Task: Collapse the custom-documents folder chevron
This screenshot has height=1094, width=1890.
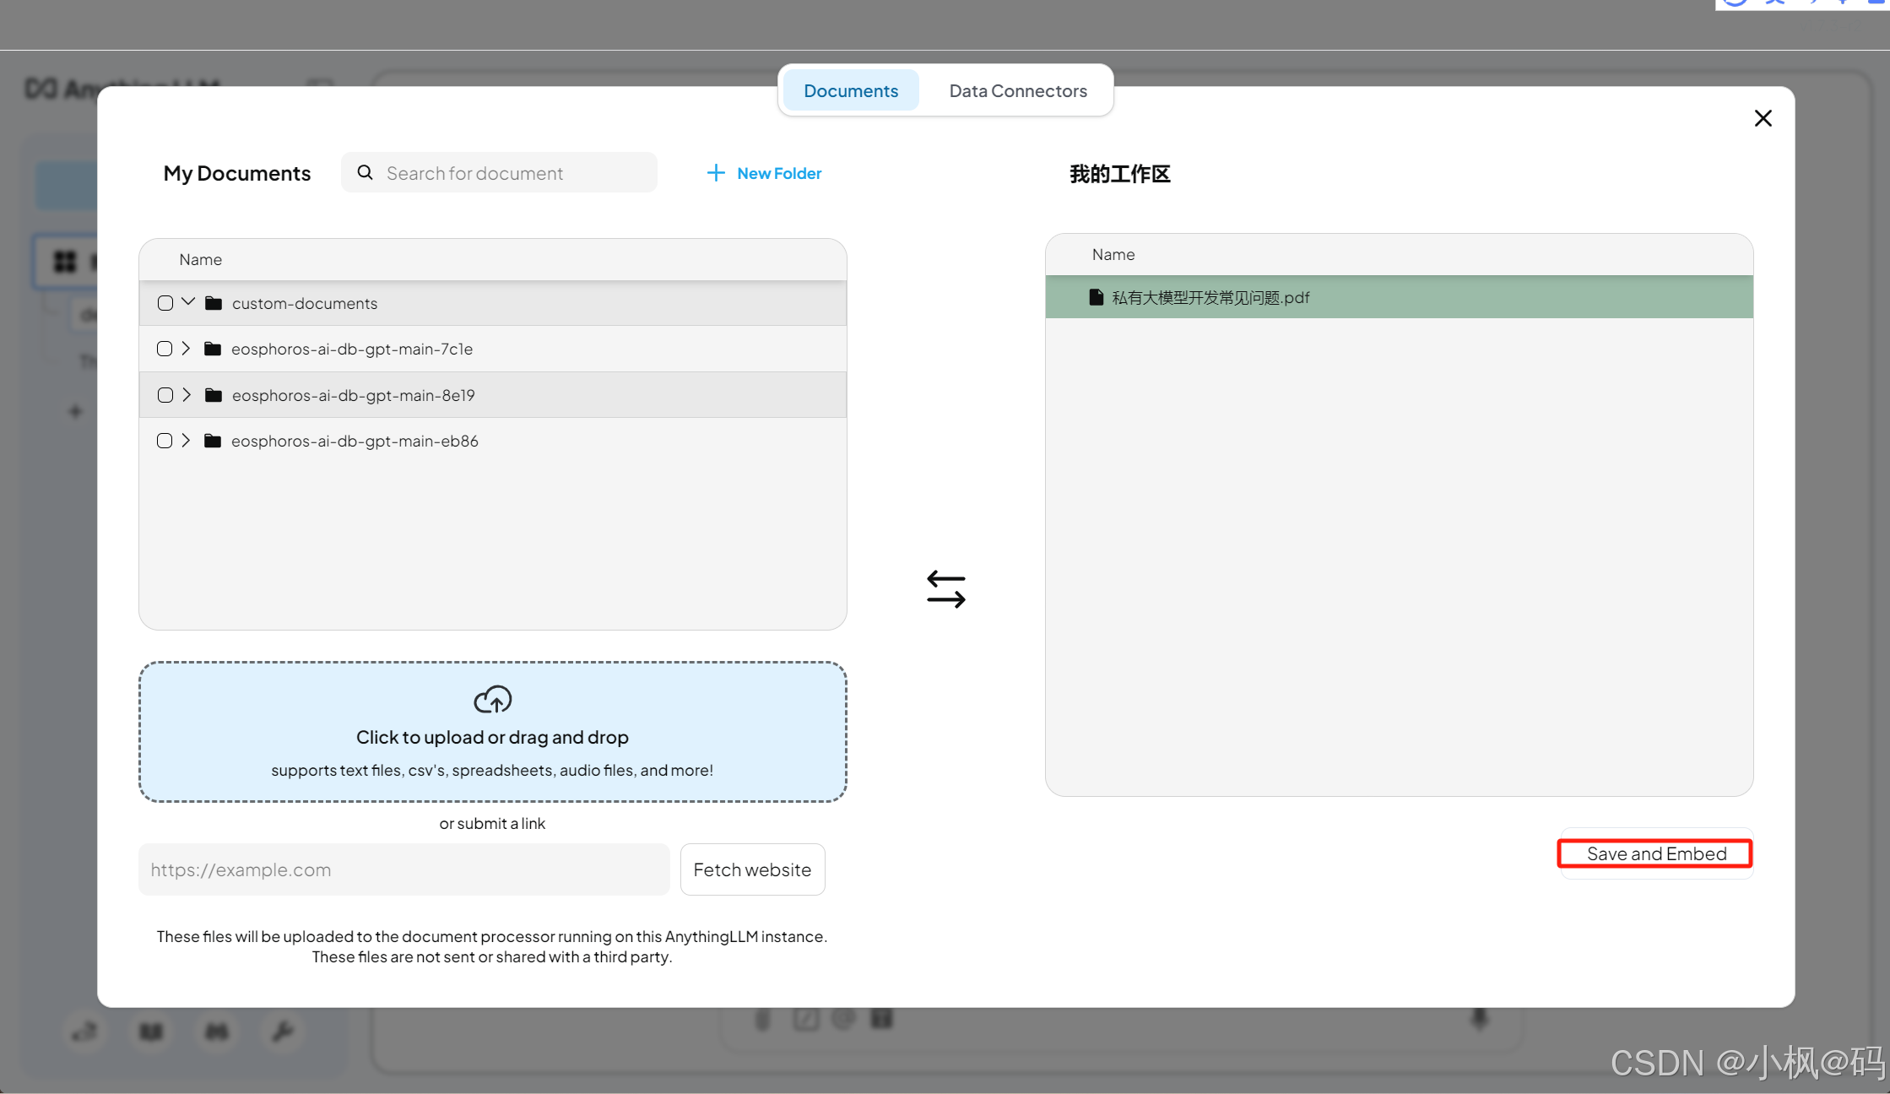Action: pyautogui.click(x=188, y=302)
